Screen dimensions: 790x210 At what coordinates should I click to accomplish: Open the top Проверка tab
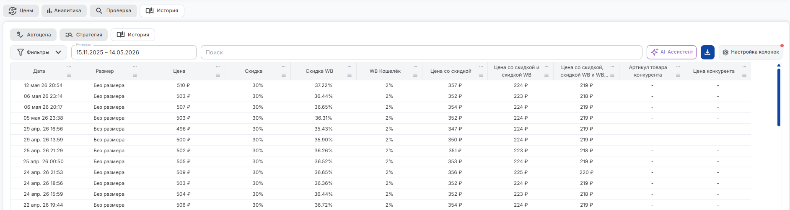pyautogui.click(x=113, y=10)
